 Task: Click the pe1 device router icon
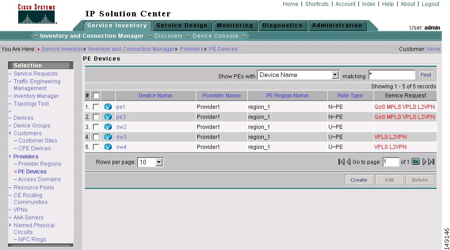point(108,107)
